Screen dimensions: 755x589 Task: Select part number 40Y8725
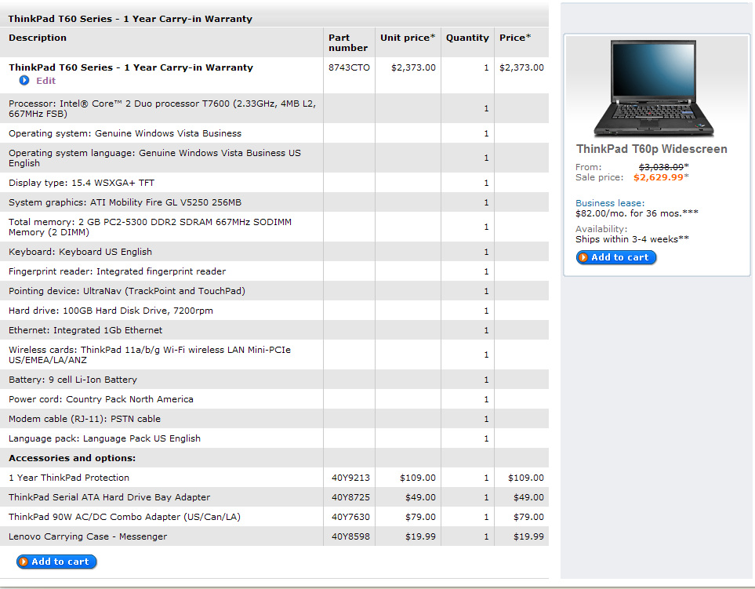pos(350,497)
